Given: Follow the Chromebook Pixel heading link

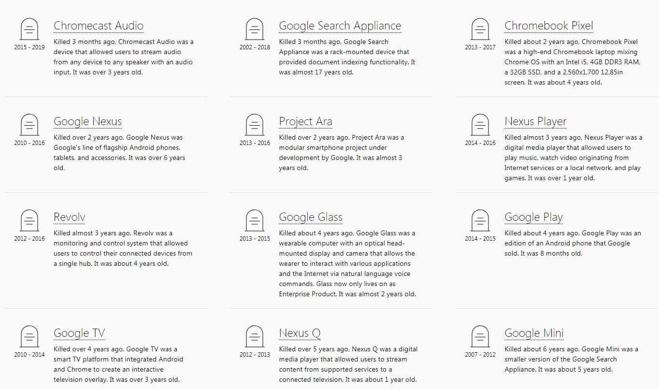Looking at the screenshot, I should pos(549,26).
